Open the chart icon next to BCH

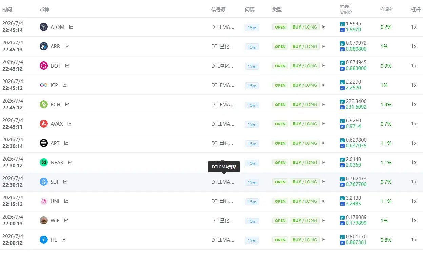tap(67, 104)
